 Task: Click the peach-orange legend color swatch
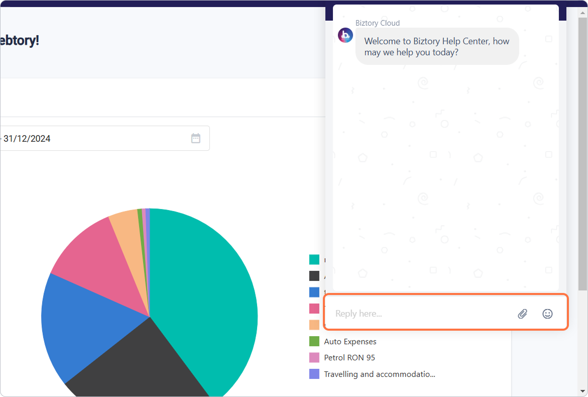click(314, 325)
